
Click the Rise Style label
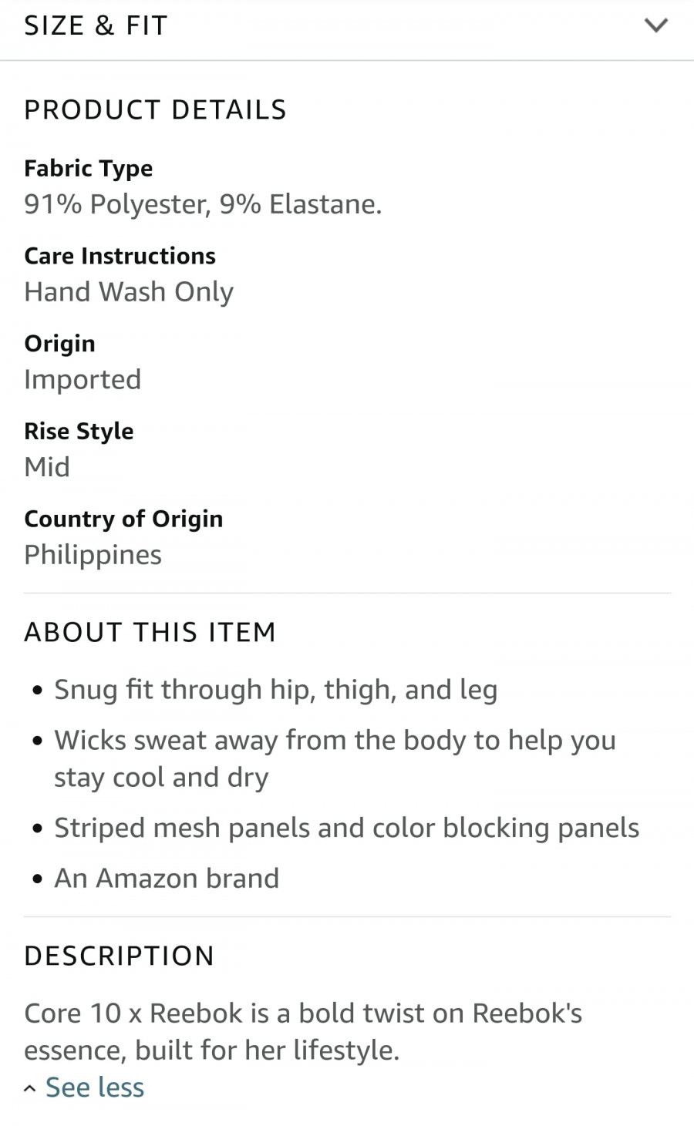(x=79, y=431)
